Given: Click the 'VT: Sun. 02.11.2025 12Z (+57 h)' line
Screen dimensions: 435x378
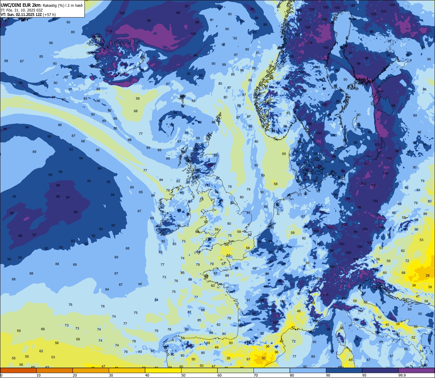Looking at the screenshot, I should point(28,15).
